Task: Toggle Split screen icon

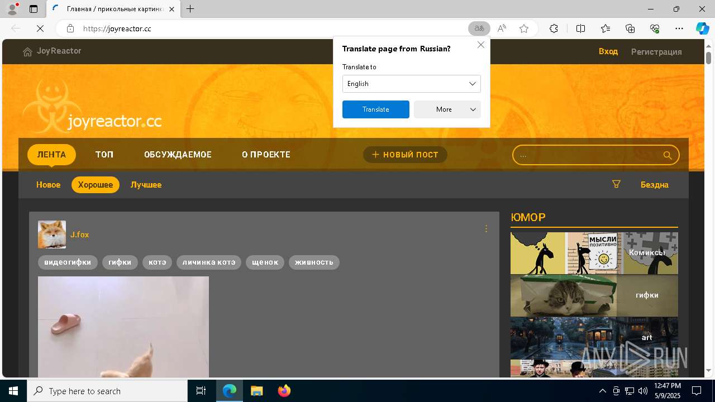Action: click(580, 28)
